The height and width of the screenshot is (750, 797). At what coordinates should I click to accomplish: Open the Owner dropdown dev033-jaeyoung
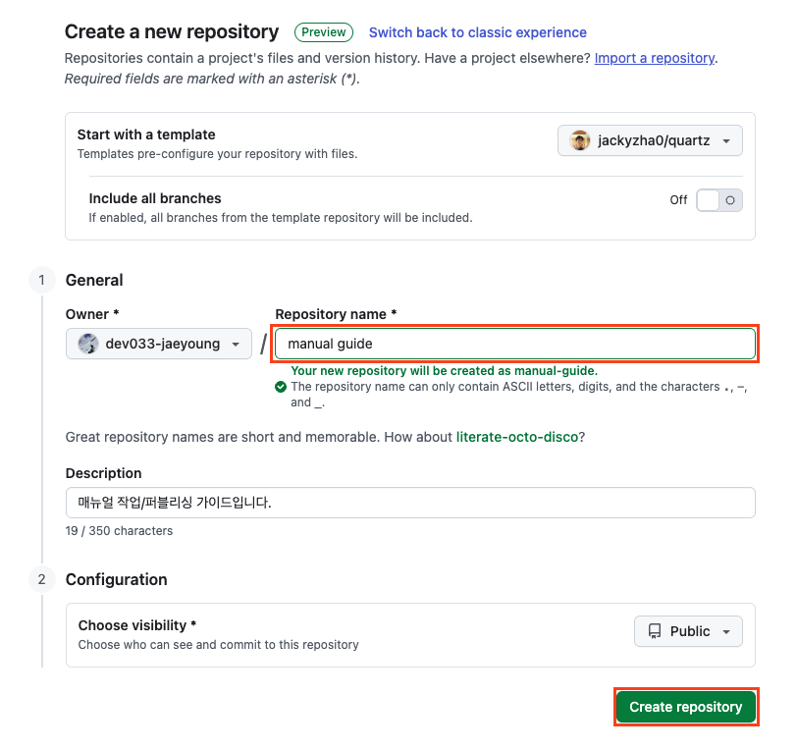(159, 344)
